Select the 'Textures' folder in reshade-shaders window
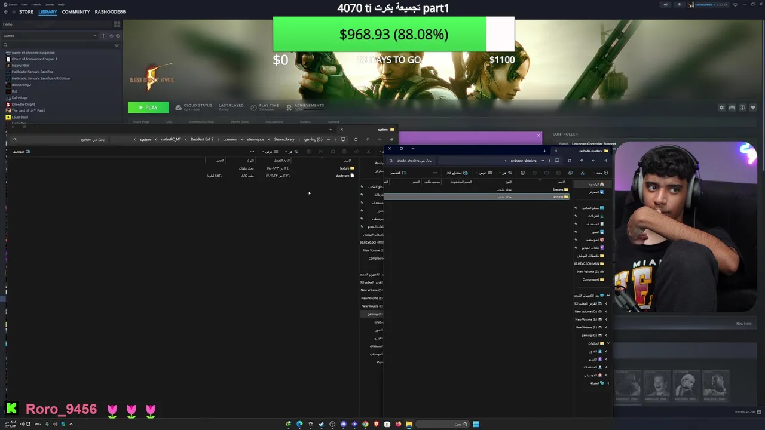Viewport: 765px width, 430px height. [x=560, y=197]
